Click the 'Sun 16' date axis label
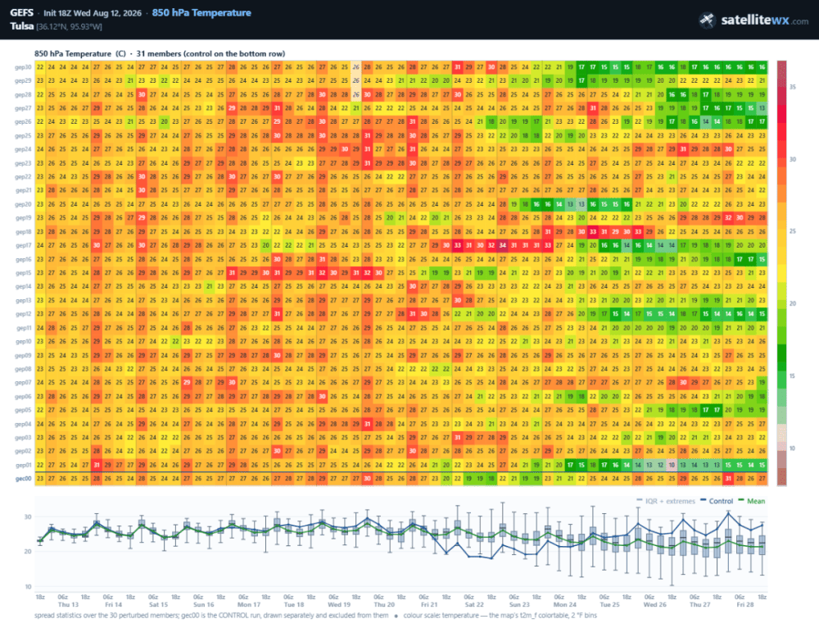 204,604
